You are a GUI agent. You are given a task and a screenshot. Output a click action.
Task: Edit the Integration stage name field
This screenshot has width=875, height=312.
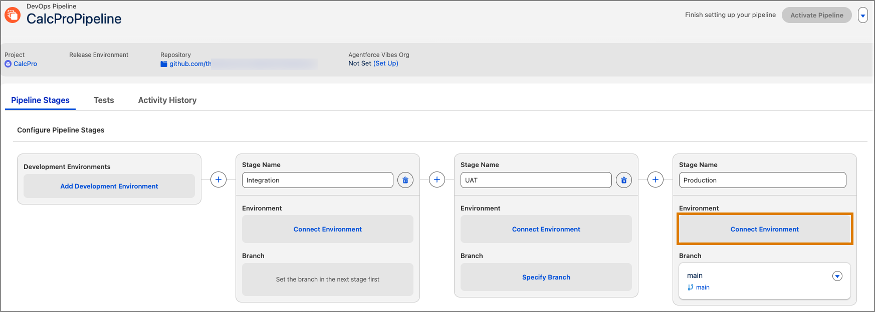click(318, 180)
